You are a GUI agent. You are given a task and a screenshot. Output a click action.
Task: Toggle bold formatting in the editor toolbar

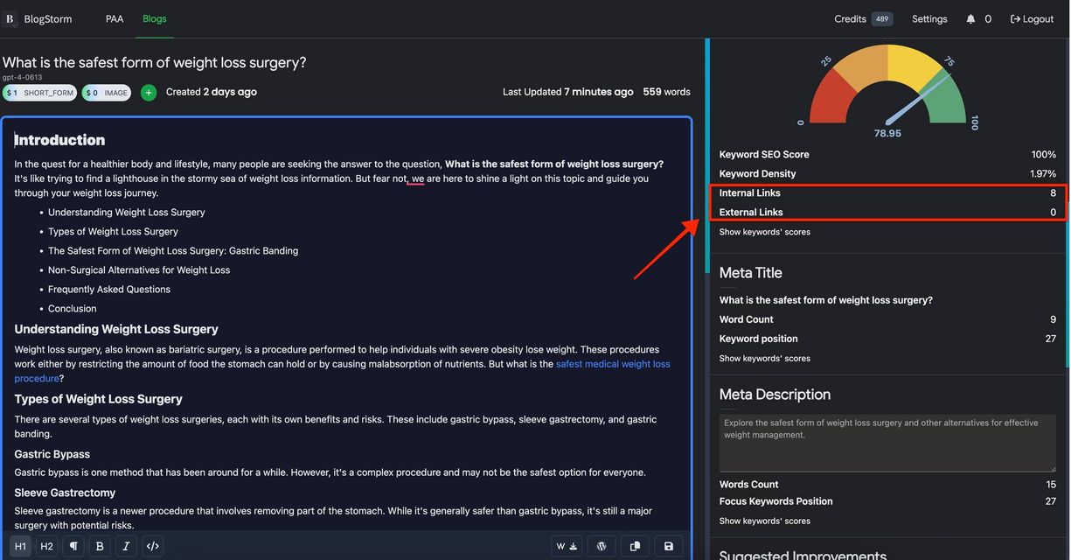(100, 545)
